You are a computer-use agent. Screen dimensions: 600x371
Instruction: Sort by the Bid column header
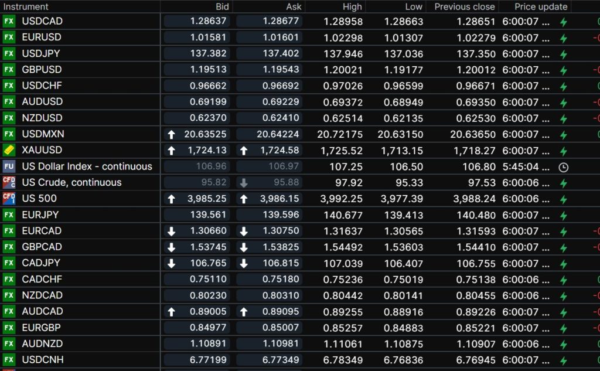point(222,7)
